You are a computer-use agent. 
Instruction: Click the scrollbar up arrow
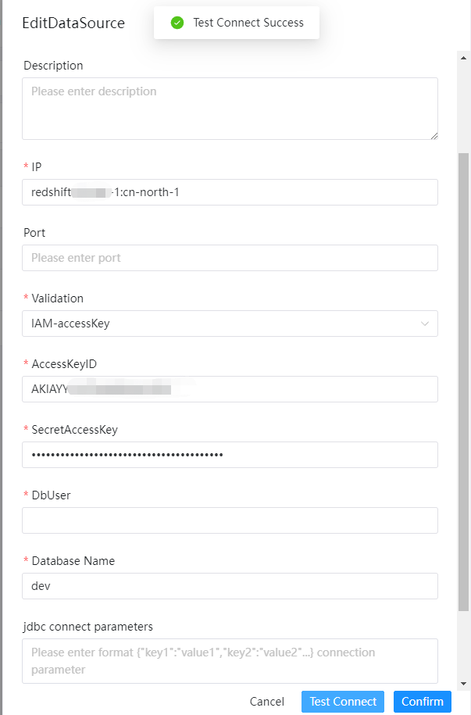coord(464,58)
